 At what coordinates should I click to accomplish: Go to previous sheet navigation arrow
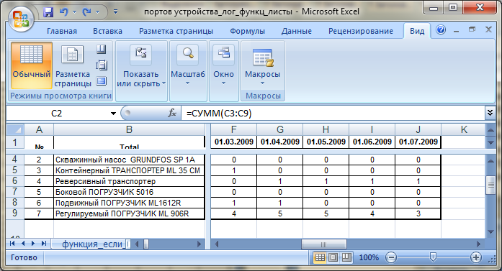coord(23,244)
